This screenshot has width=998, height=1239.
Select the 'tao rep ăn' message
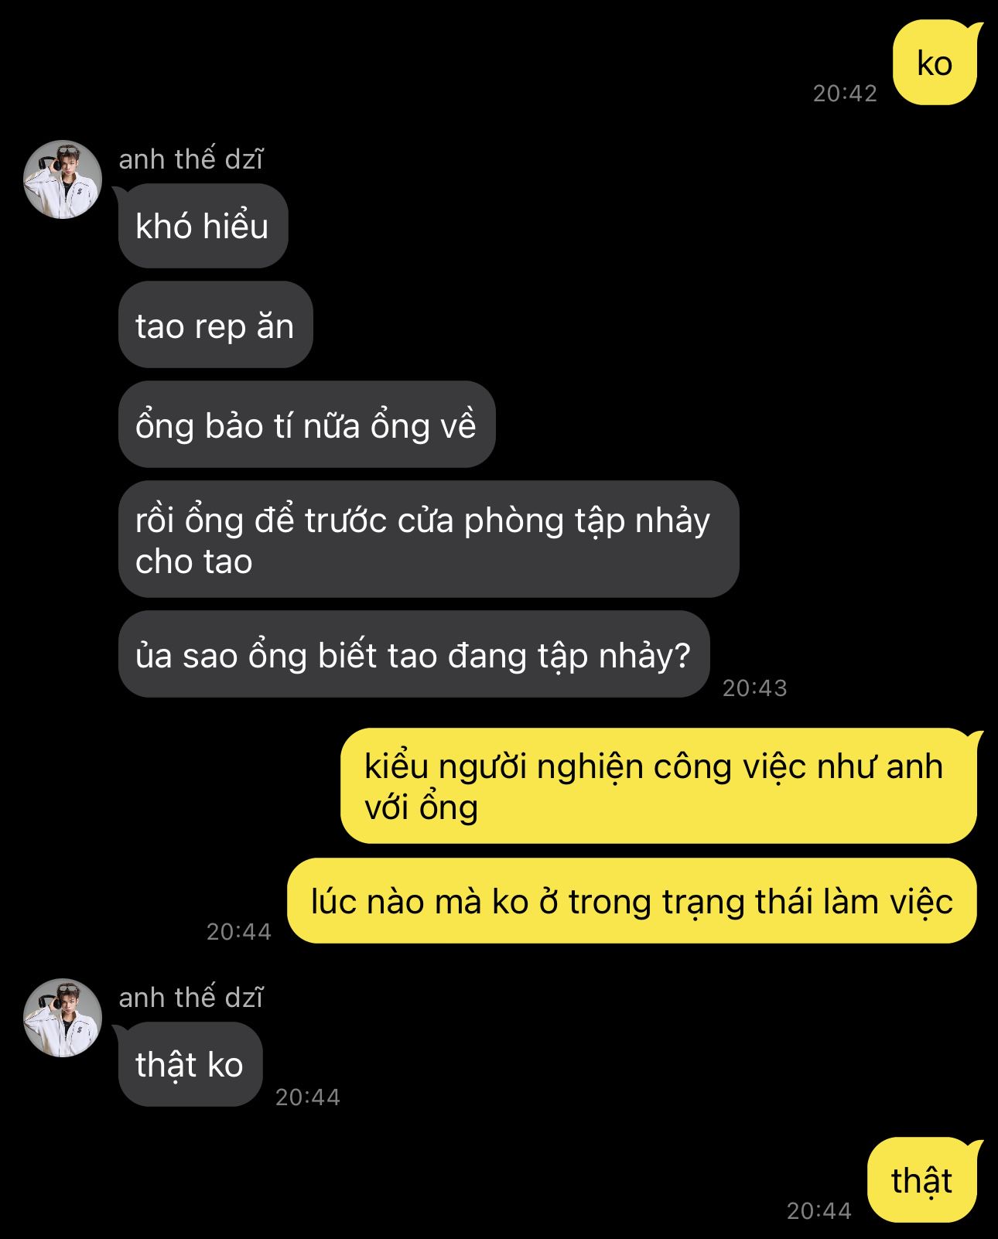[215, 325]
